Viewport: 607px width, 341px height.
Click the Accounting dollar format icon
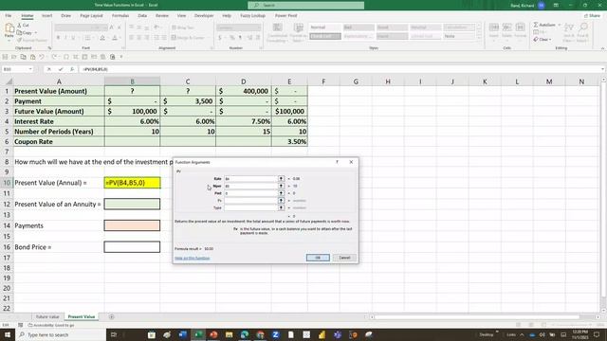tap(220, 38)
